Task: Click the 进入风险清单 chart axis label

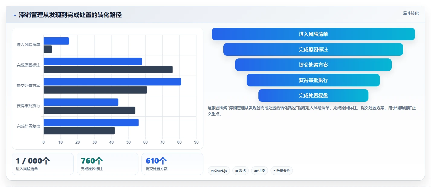Action: 28,45
